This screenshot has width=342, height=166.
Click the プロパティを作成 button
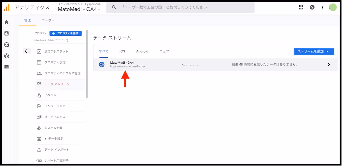click(65, 33)
